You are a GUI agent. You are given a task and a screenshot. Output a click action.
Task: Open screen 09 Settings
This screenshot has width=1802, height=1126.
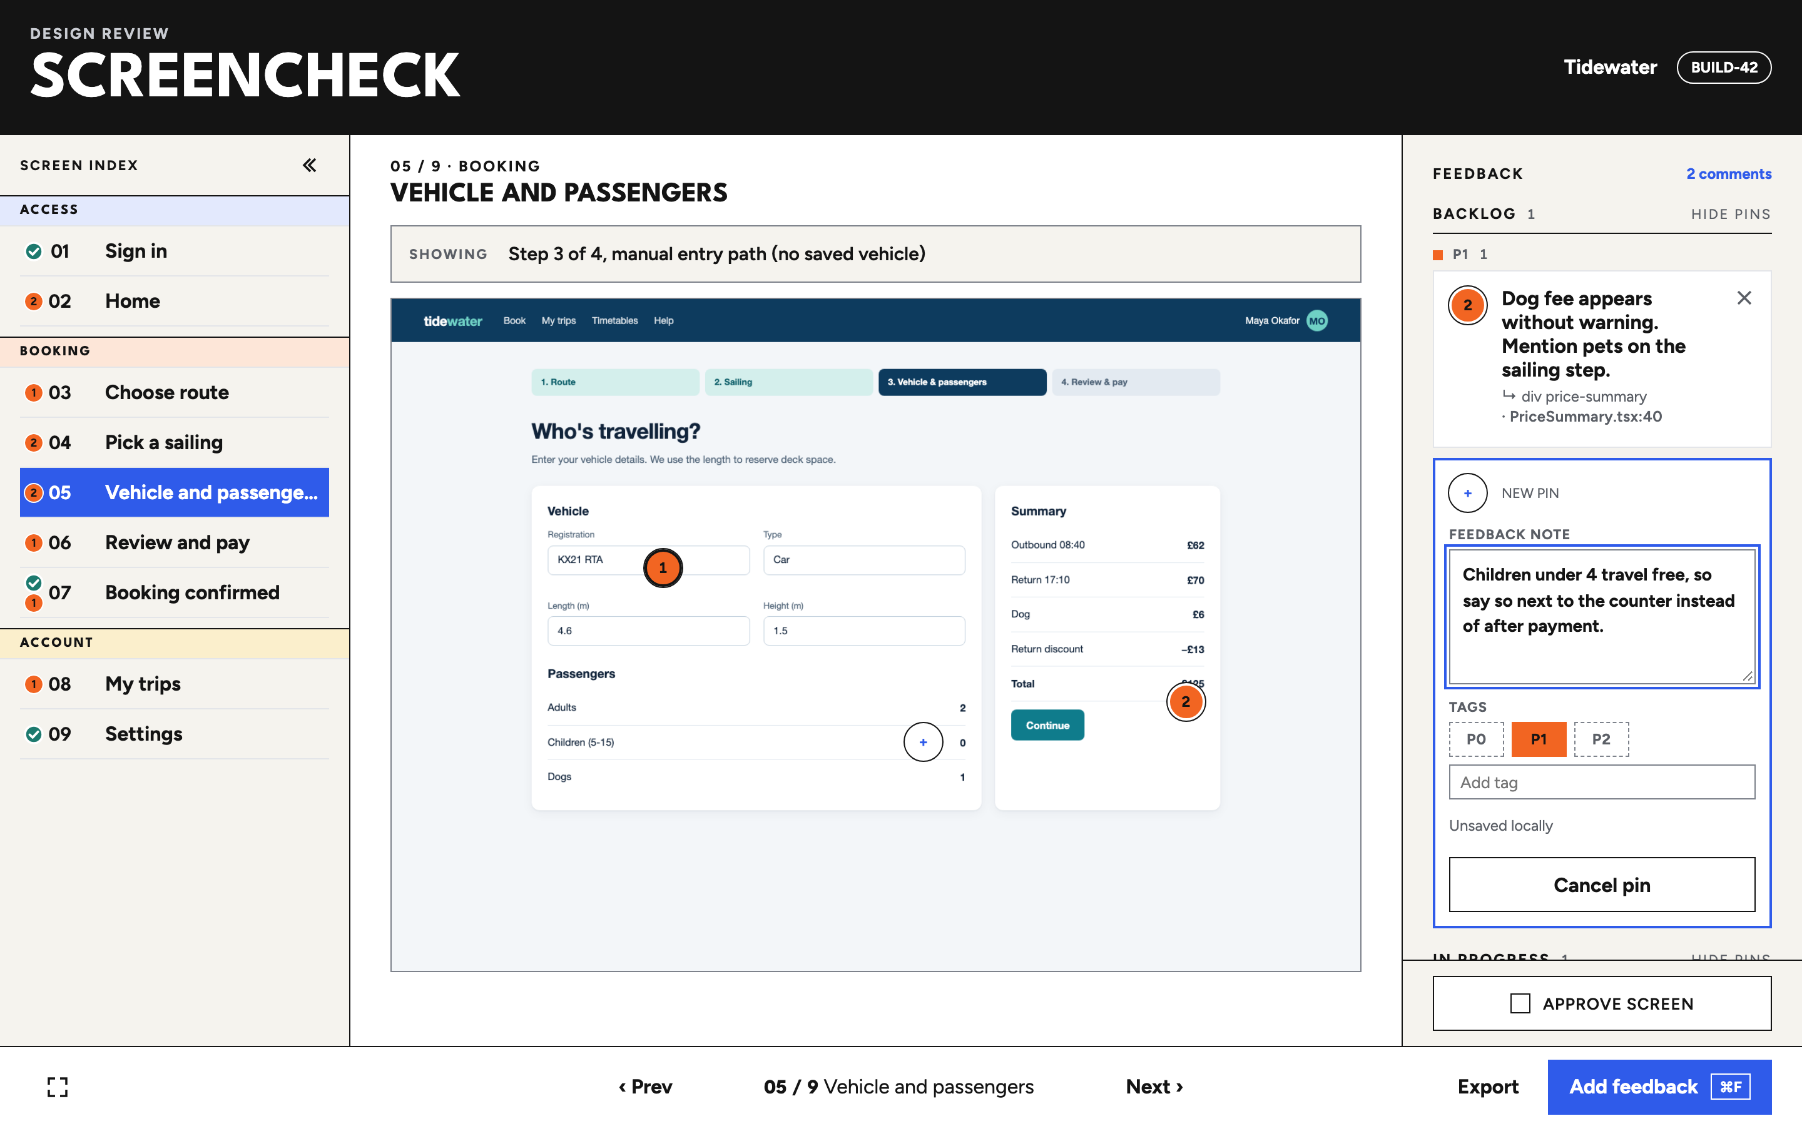pos(174,734)
